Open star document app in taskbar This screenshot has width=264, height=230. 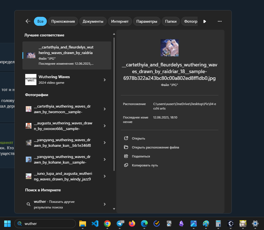pyautogui.click(x=169, y=224)
